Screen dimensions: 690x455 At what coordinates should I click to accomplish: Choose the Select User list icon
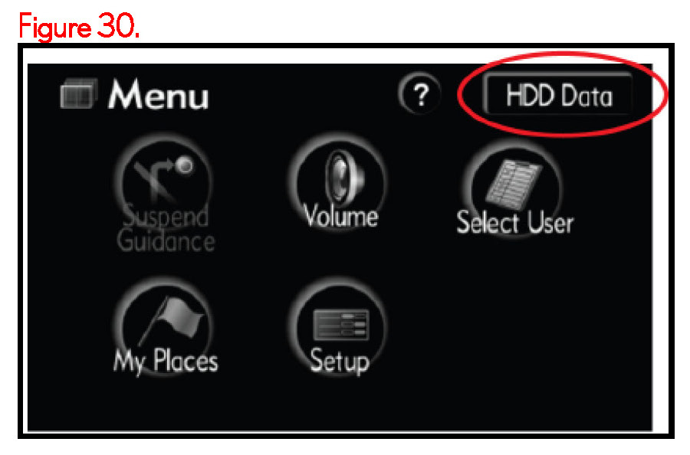(513, 183)
